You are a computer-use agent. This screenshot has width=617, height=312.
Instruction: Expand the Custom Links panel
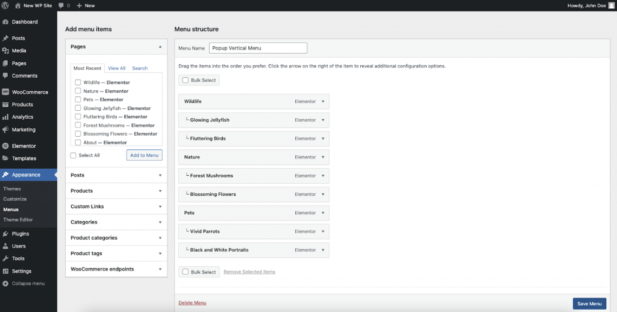tap(160, 207)
